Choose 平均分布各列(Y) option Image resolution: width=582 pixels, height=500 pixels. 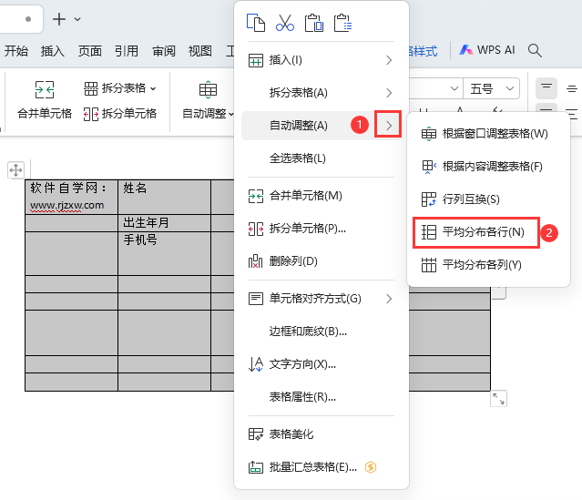488,265
